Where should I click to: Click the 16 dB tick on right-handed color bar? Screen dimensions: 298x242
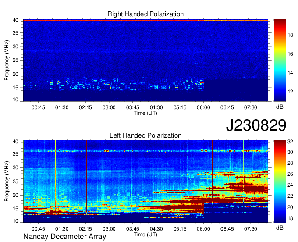tap(291, 54)
